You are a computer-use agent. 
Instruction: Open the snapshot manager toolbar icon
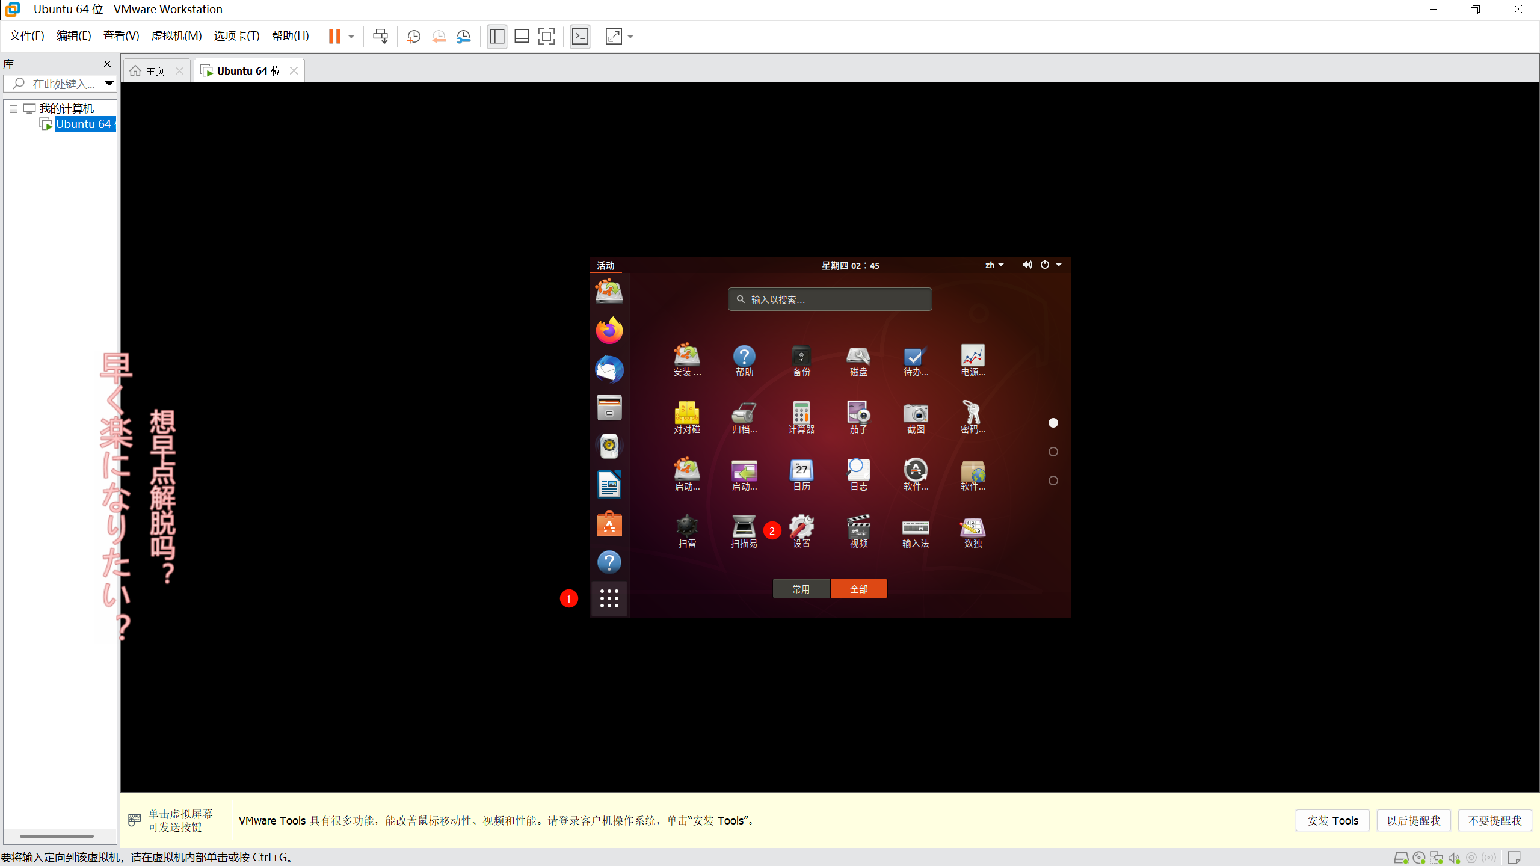click(x=464, y=37)
